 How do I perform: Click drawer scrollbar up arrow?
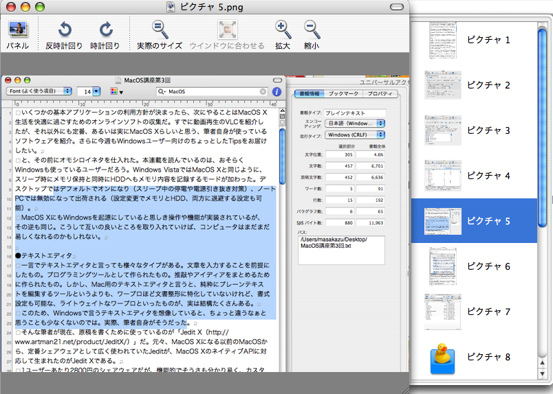click(542, 362)
